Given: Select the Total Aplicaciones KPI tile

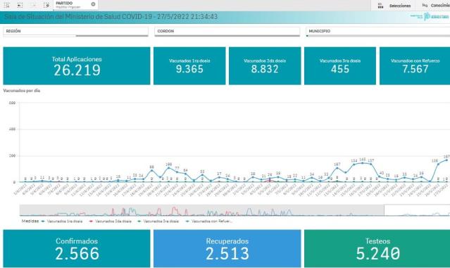Looking at the screenshot, I should 77,66.
